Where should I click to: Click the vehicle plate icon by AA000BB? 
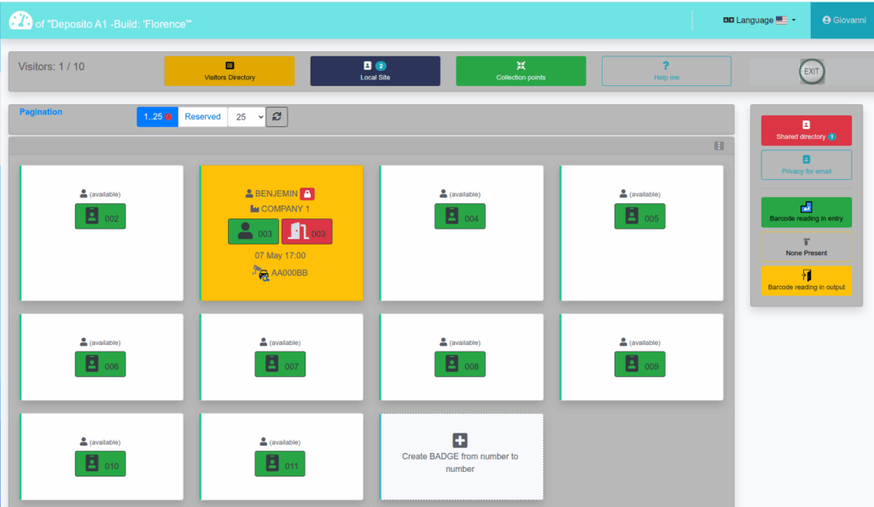260,272
